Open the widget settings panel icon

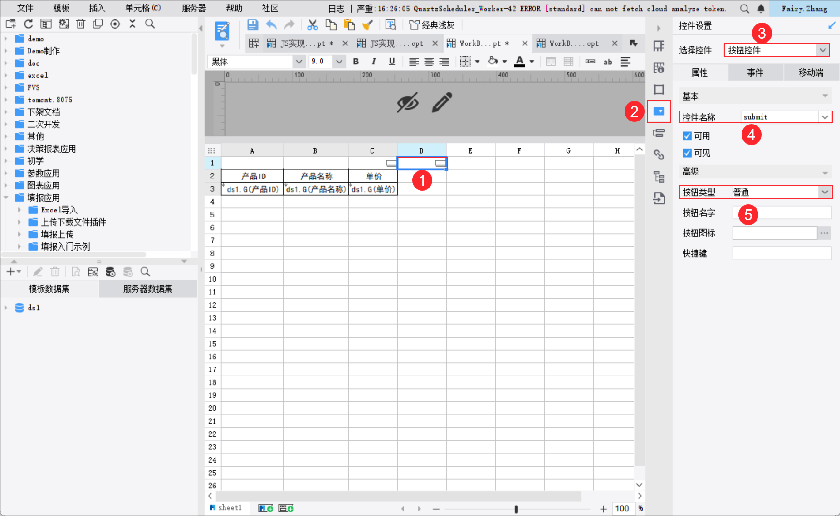click(x=659, y=111)
